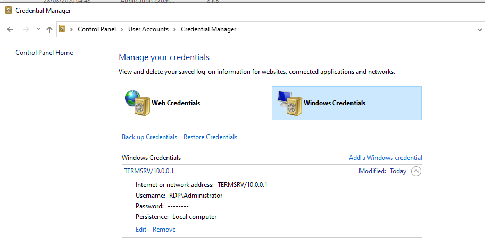Edit the TERMSRV/10.0.0.1 credential
Screen dimensions: 485x238
pos(141,229)
